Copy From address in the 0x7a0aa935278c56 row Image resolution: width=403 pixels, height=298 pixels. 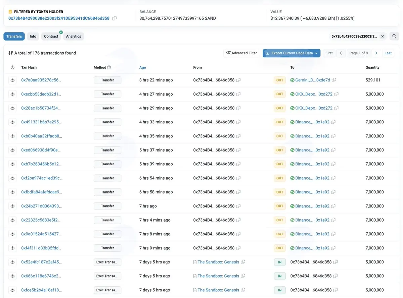[x=238, y=80]
